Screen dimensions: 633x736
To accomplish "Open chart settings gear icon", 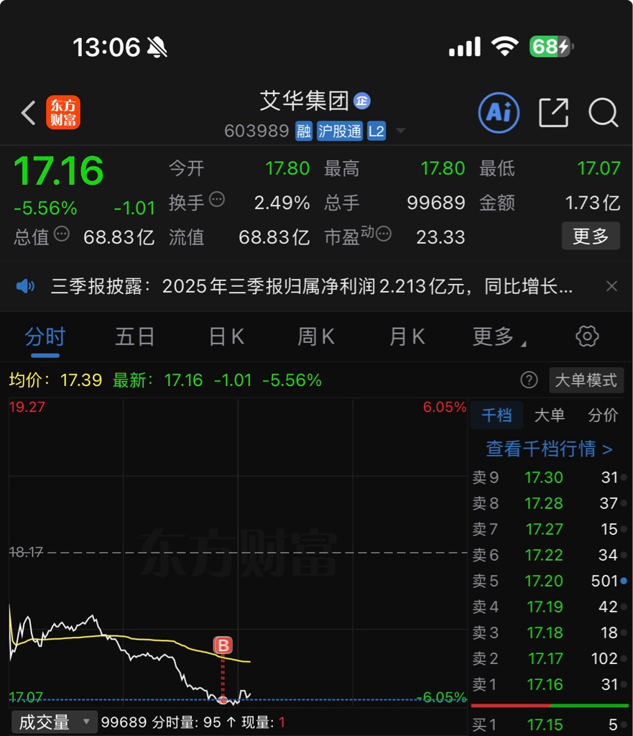I will tap(587, 336).
